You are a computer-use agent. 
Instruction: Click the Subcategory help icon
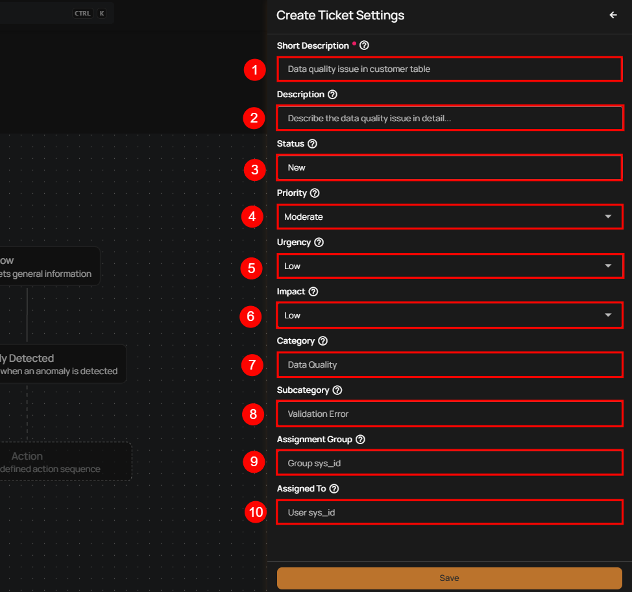337,390
